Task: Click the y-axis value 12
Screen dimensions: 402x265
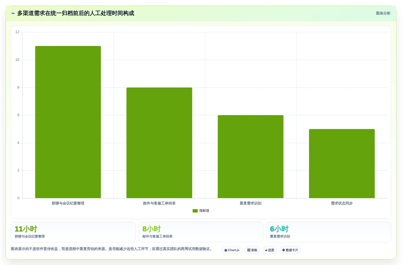Action: (17, 32)
